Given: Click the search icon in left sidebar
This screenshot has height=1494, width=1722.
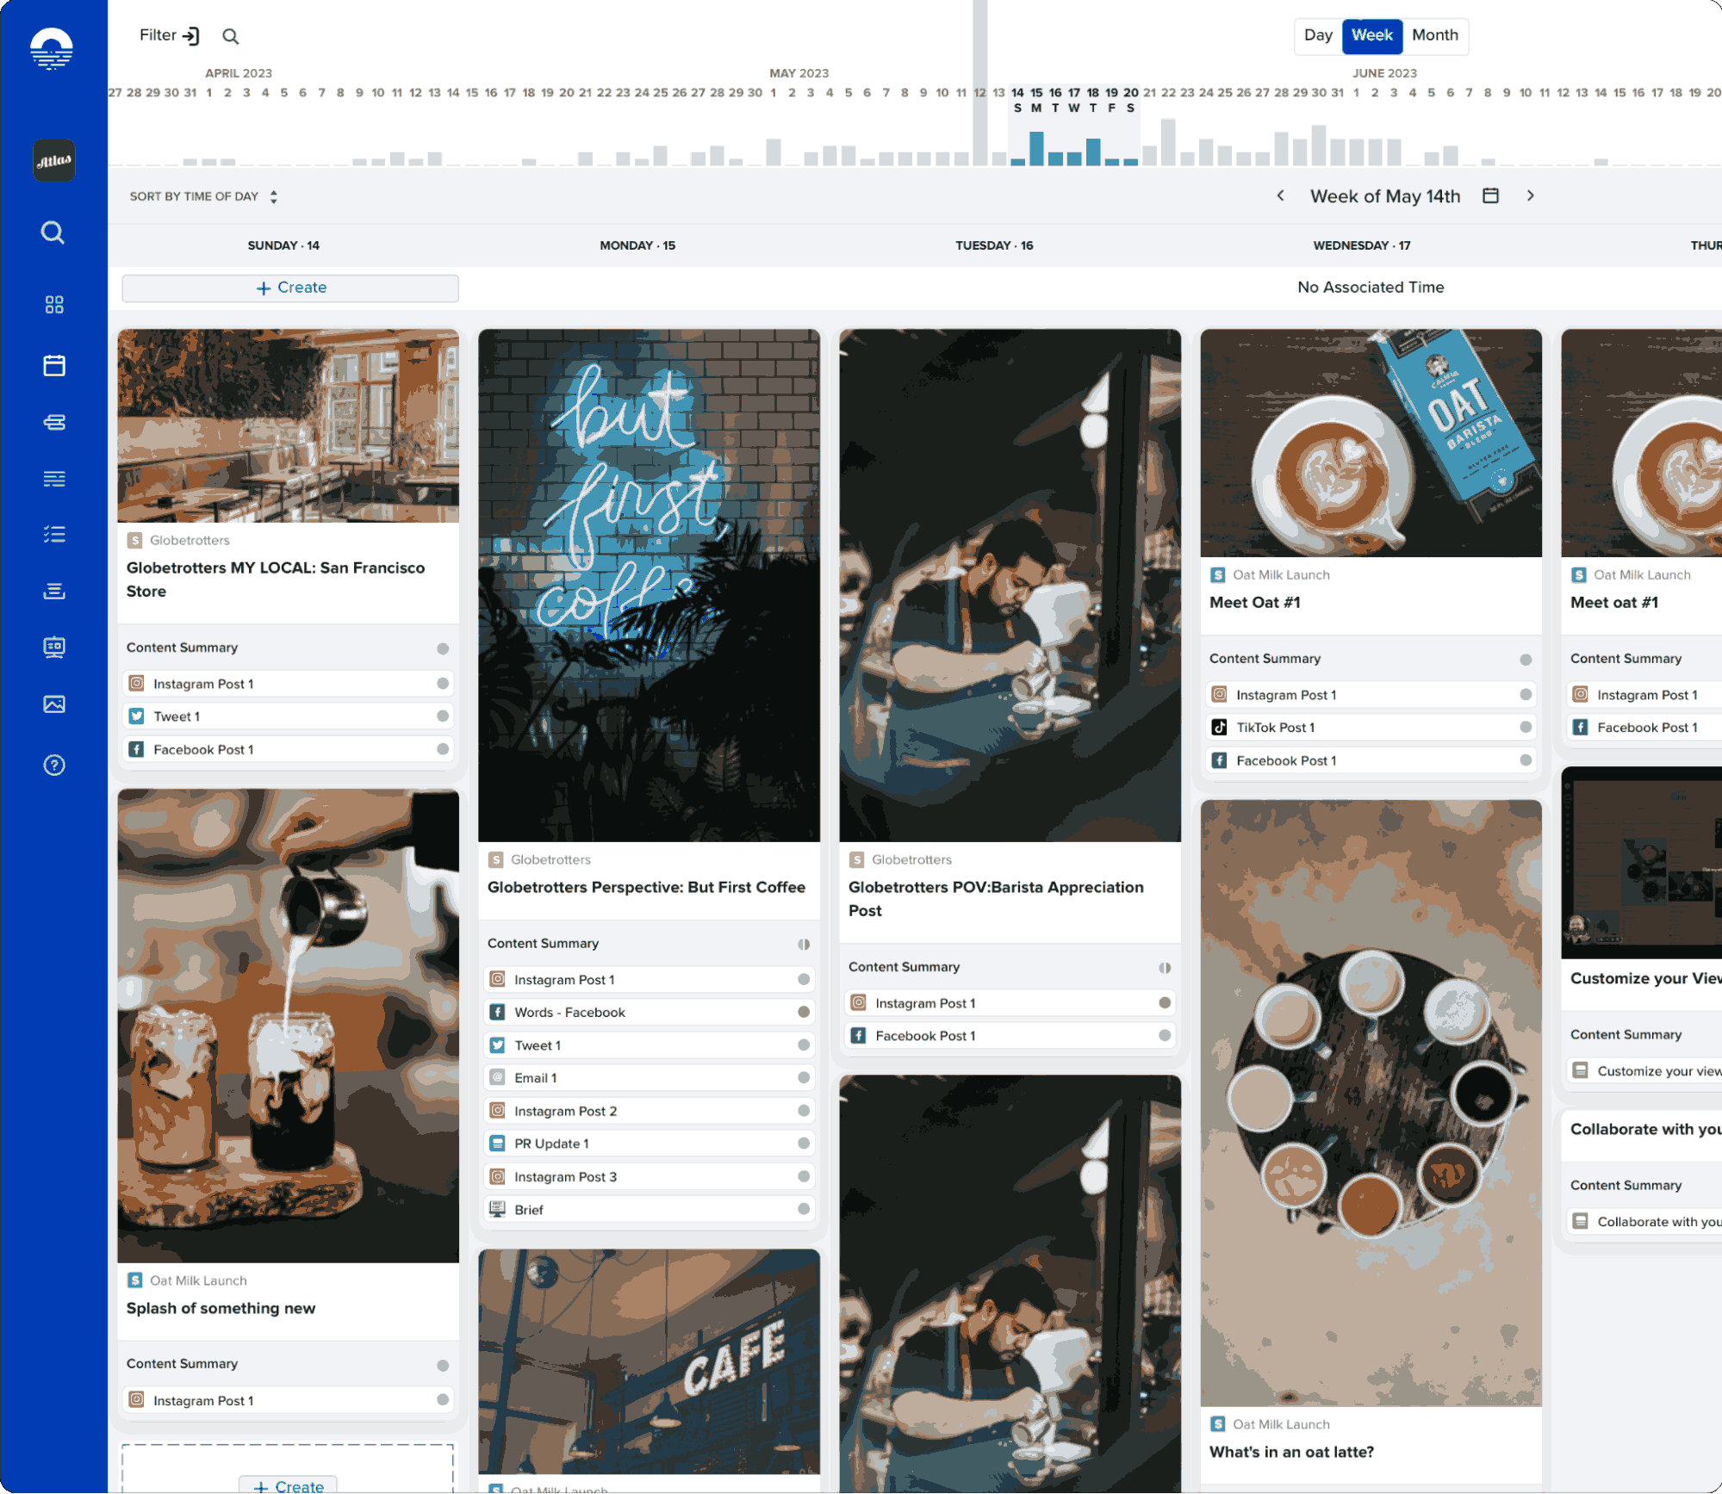Looking at the screenshot, I should (x=53, y=232).
